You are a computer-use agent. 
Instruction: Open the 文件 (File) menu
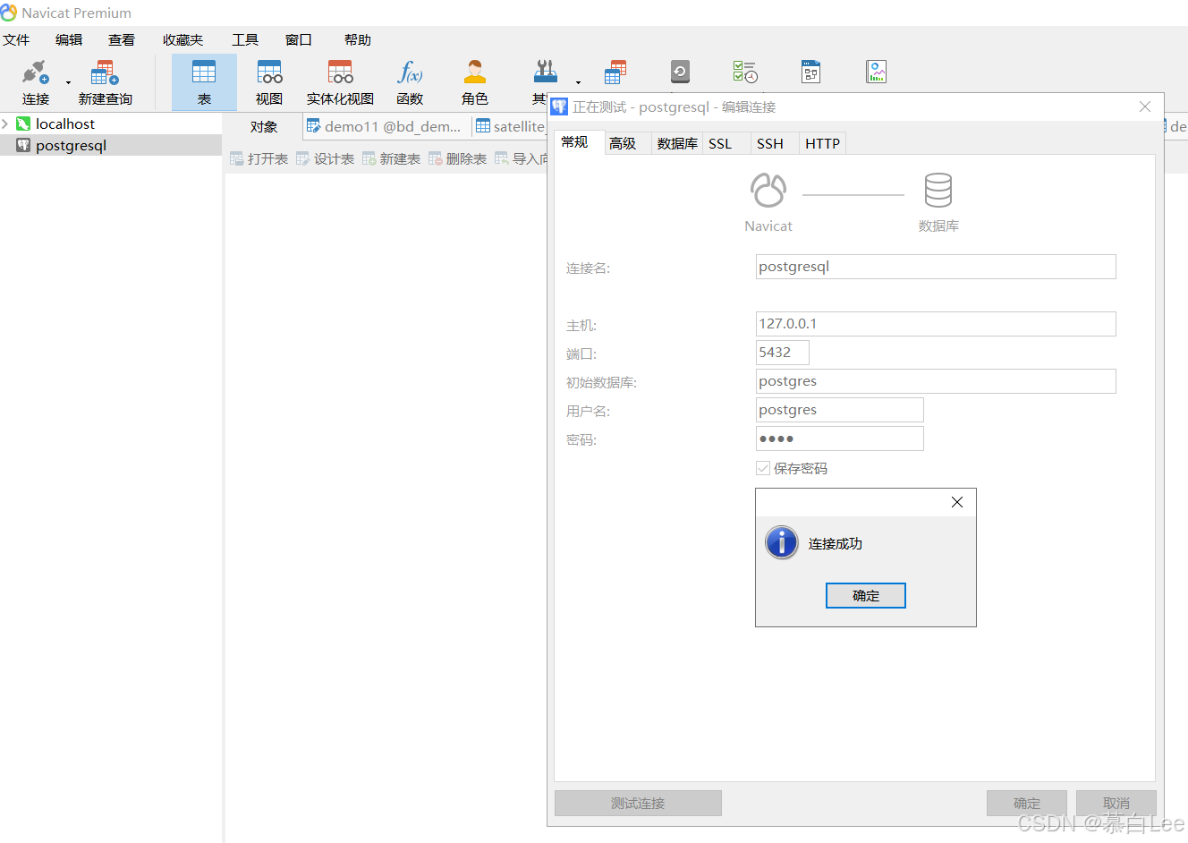click(16, 39)
